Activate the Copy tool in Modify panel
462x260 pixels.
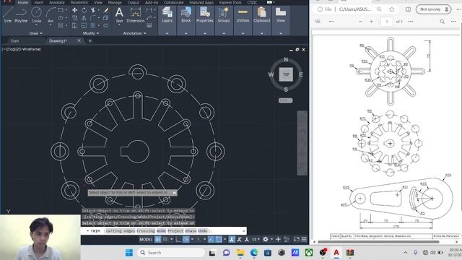point(75,18)
